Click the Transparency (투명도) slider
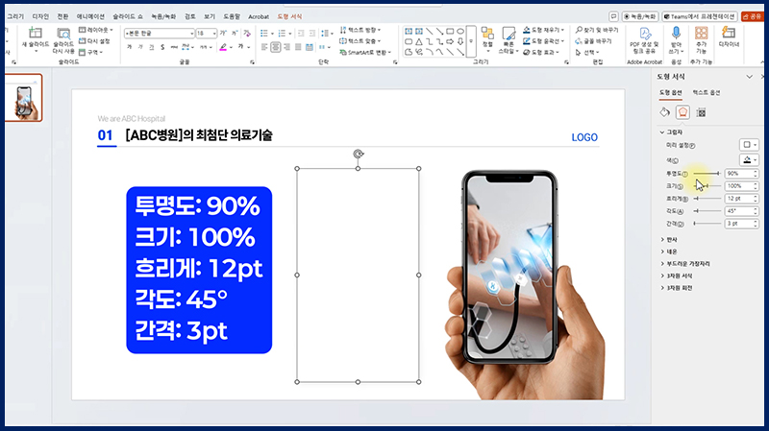Screen dimensions: 769x431 [x=707, y=174]
